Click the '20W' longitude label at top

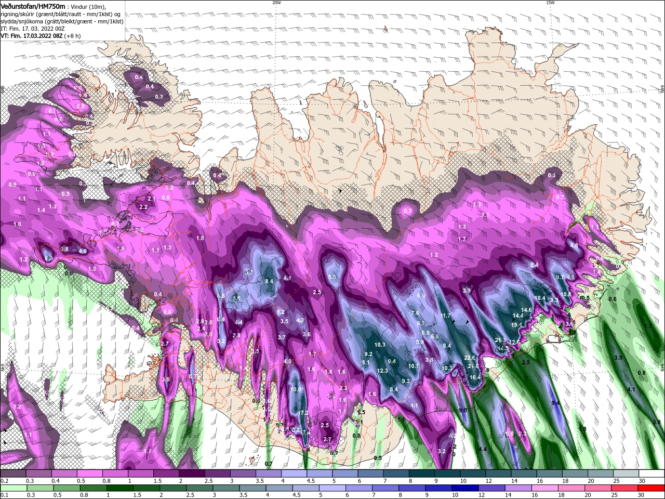pos(276,3)
